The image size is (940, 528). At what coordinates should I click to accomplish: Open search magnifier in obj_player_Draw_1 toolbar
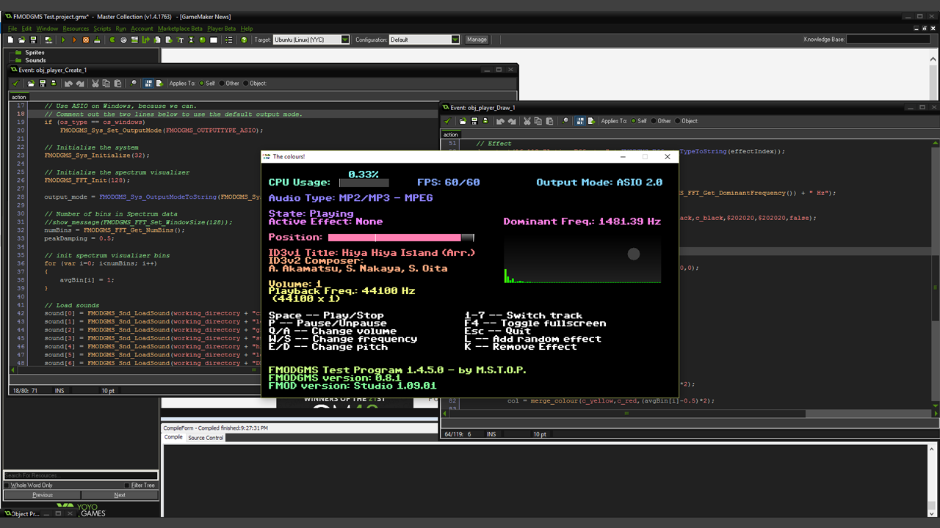[565, 121]
